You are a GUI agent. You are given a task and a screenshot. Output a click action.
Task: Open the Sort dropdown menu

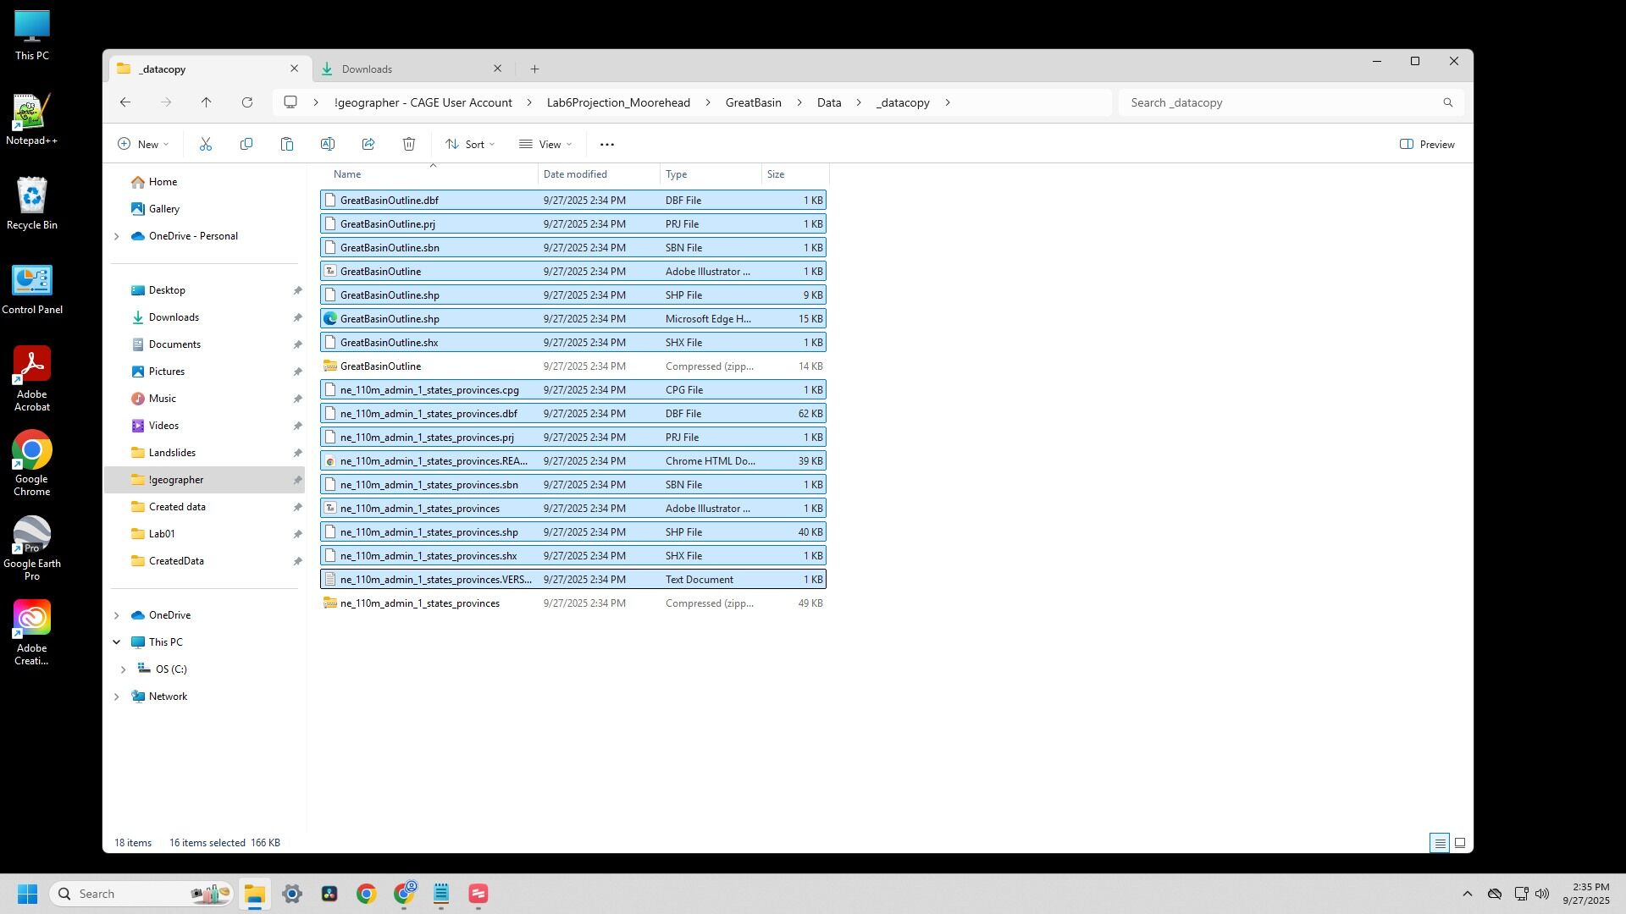[470, 145]
